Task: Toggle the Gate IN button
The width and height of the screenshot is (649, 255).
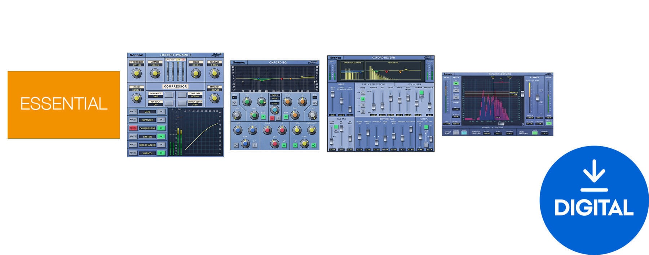Action: tap(161, 111)
